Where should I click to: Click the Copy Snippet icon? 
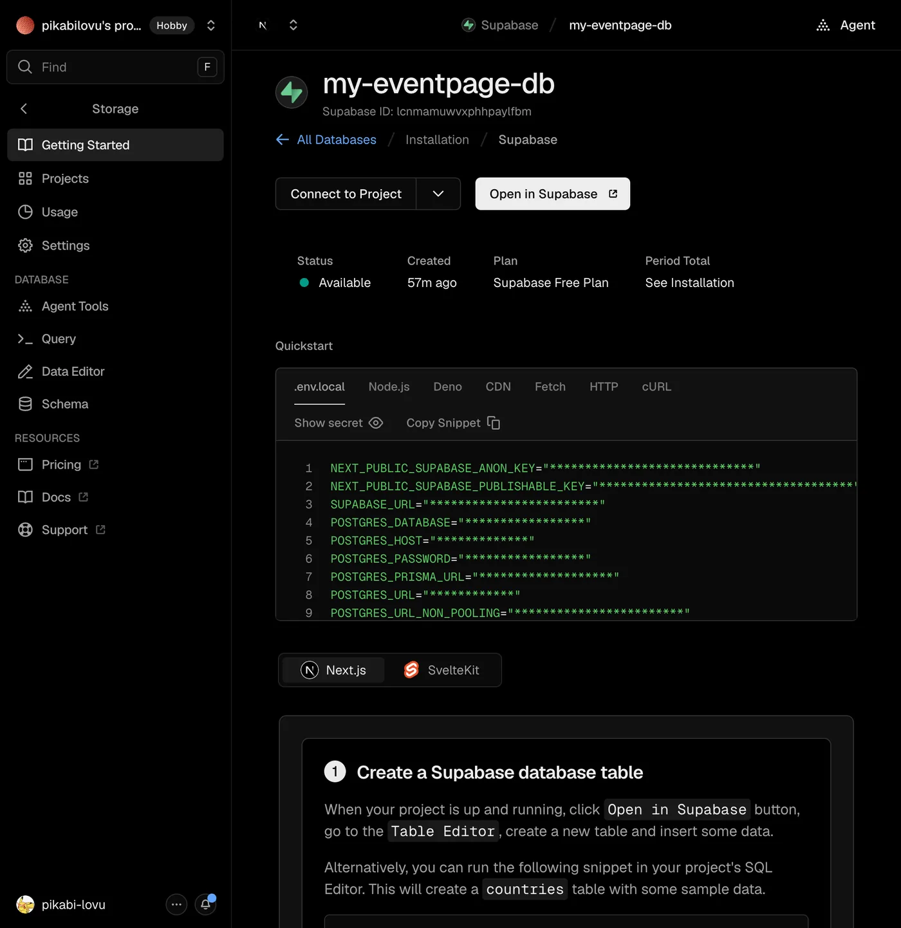pyautogui.click(x=494, y=423)
